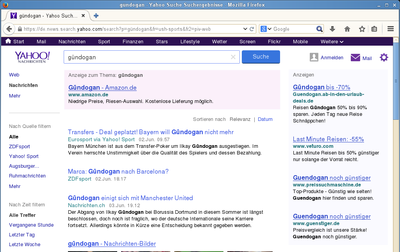This screenshot has height=252, width=400.
Task: Choose search engine via Google icon dropdown
Action: click(266, 29)
